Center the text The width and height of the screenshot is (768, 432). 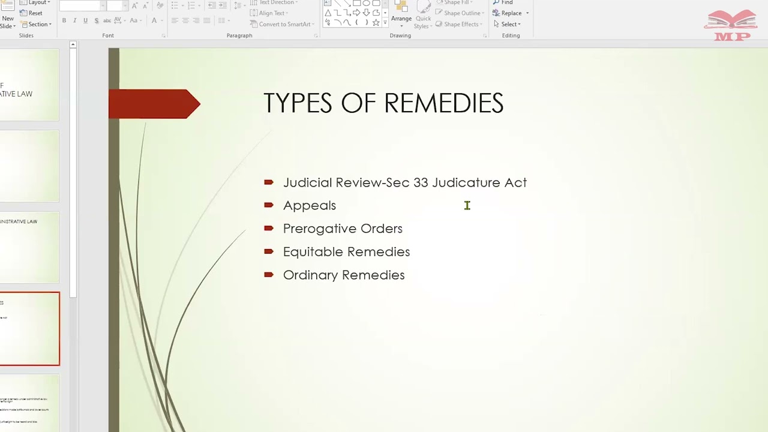click(x=185, y=20)
